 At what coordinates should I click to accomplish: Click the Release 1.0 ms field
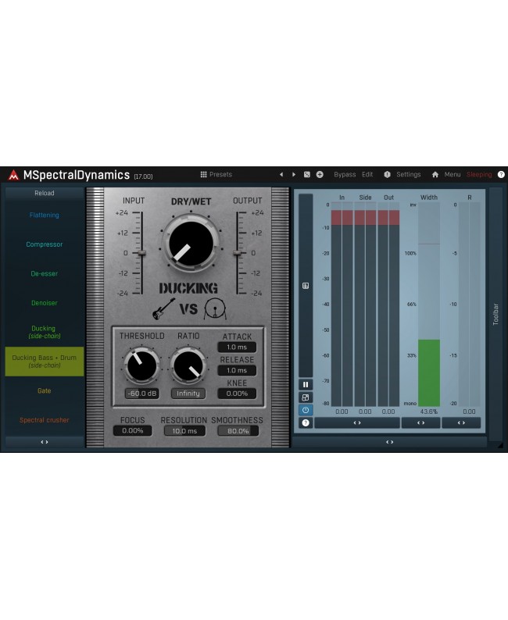[237, 370]
